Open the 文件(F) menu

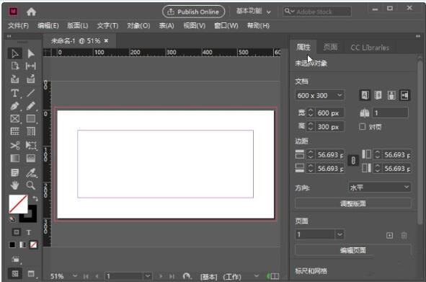tap(18, 25)
